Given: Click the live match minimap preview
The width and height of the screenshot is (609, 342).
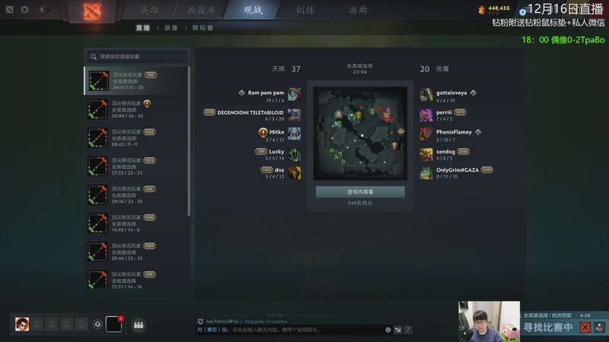Looking at the screenshot, I should point(360,134).
